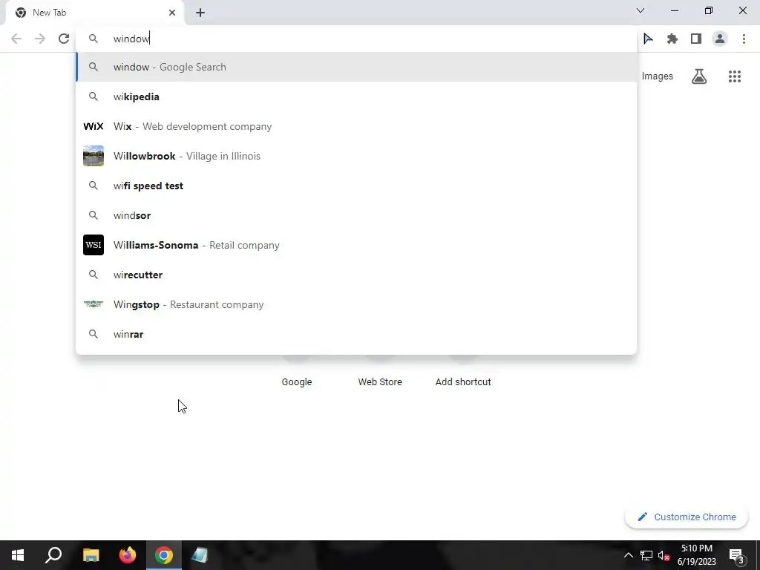Screen dimensions: 760x570
Task: Open the Extensions puzzle-piece icon
Action: (x=672, y=39)
